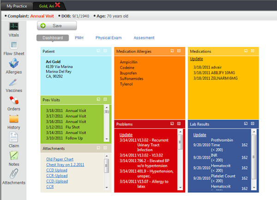The image size is (277, 200).
Task: Select the Dashboard tab
Action: click(x=53, y=38)
